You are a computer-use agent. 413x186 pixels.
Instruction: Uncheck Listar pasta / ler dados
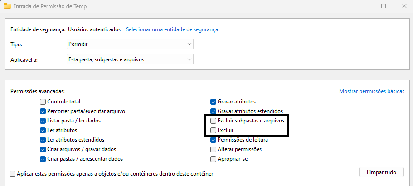pos(43,121)
